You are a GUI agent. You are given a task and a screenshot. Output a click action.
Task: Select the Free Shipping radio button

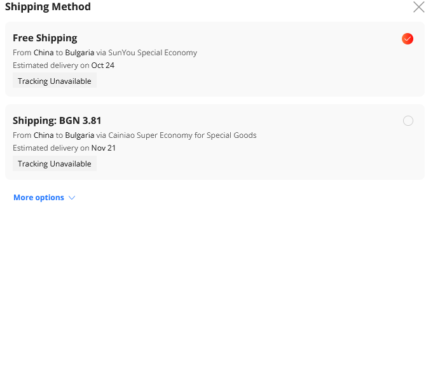point(408,39)
